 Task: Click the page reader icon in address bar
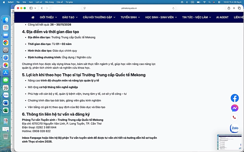click(x=85, y=8)
